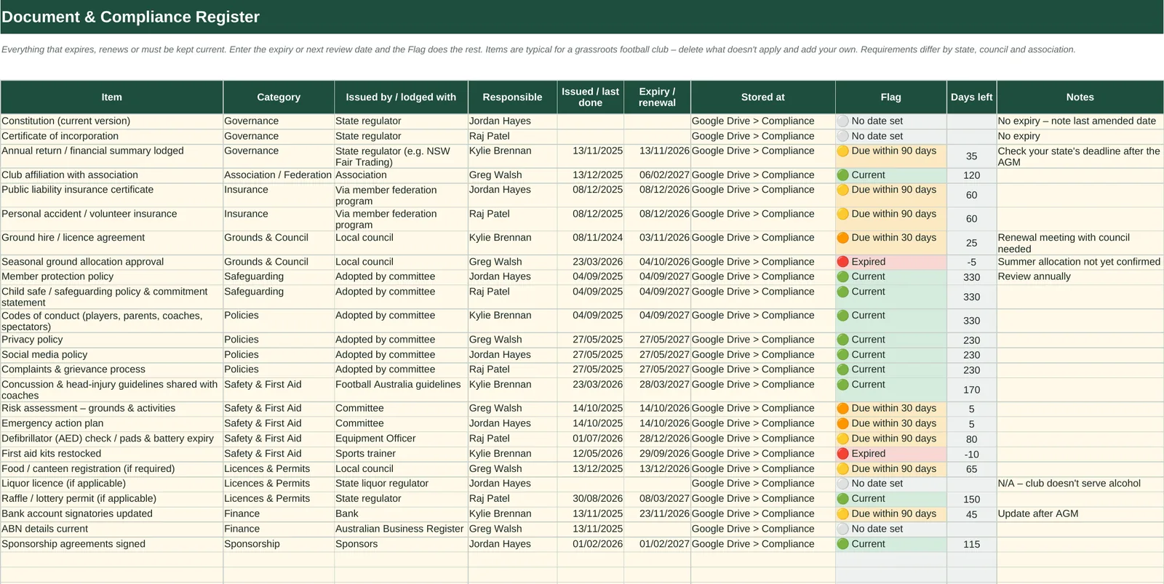This screenshot has width=1164, height=584.
Task: Click the Review annually note
Action: [x=1080, y=276]
